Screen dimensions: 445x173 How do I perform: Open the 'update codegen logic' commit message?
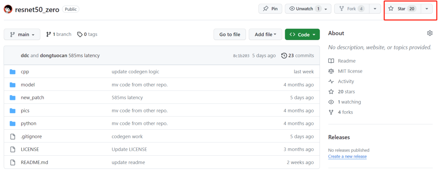(x=136, y=72)
